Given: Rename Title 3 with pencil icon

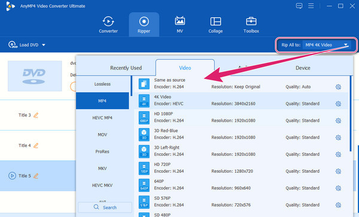Looking at the screenshot, I should pyautogui.click(x=36, y=115).
